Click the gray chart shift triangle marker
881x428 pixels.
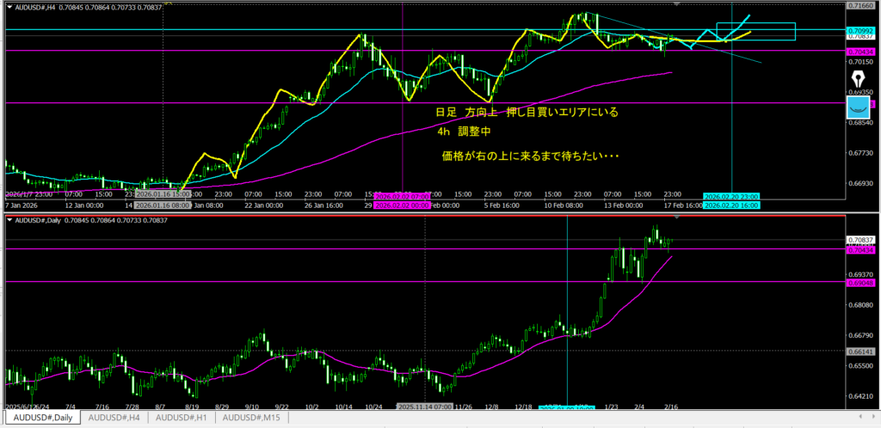pos(678,4)
